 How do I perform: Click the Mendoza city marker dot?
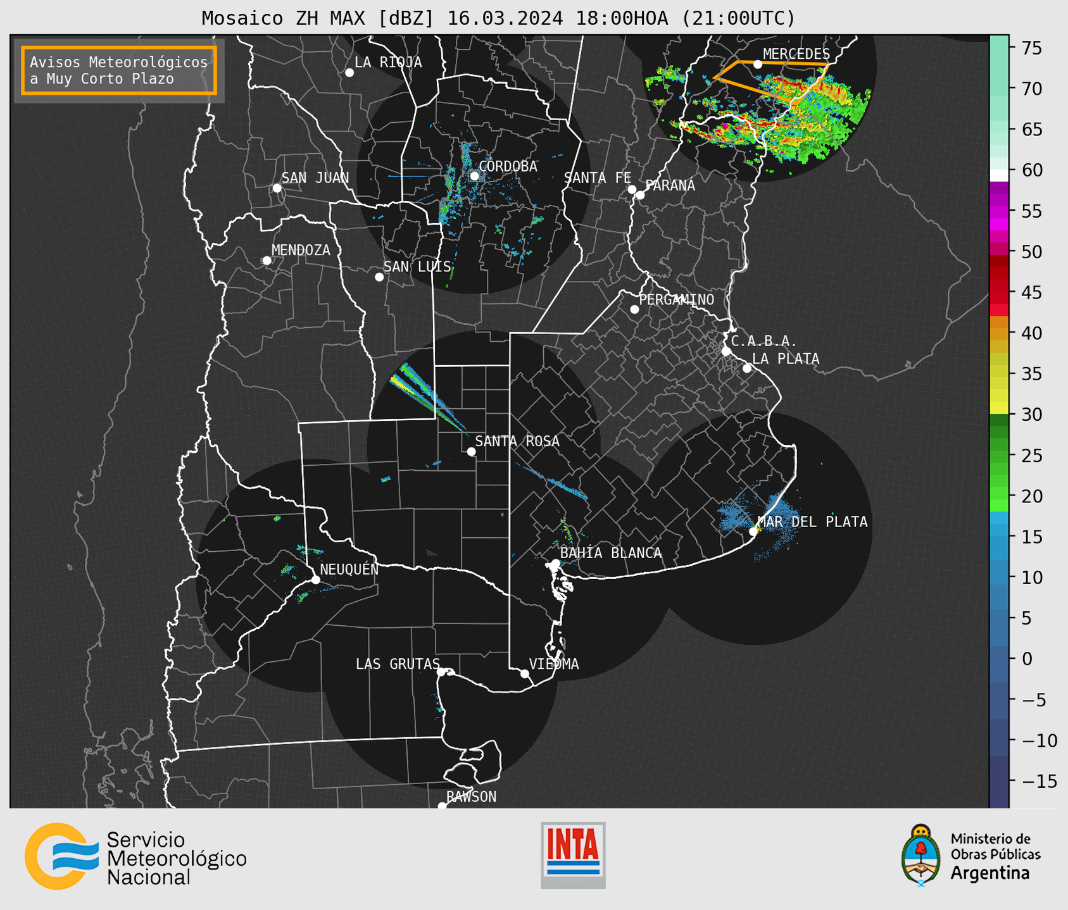pyautogui.click(x=267, y=261)
